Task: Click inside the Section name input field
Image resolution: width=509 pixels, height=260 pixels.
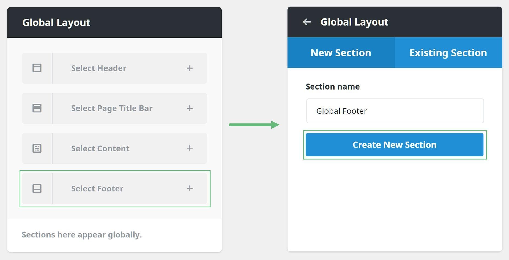Action: tap(394, 111)
